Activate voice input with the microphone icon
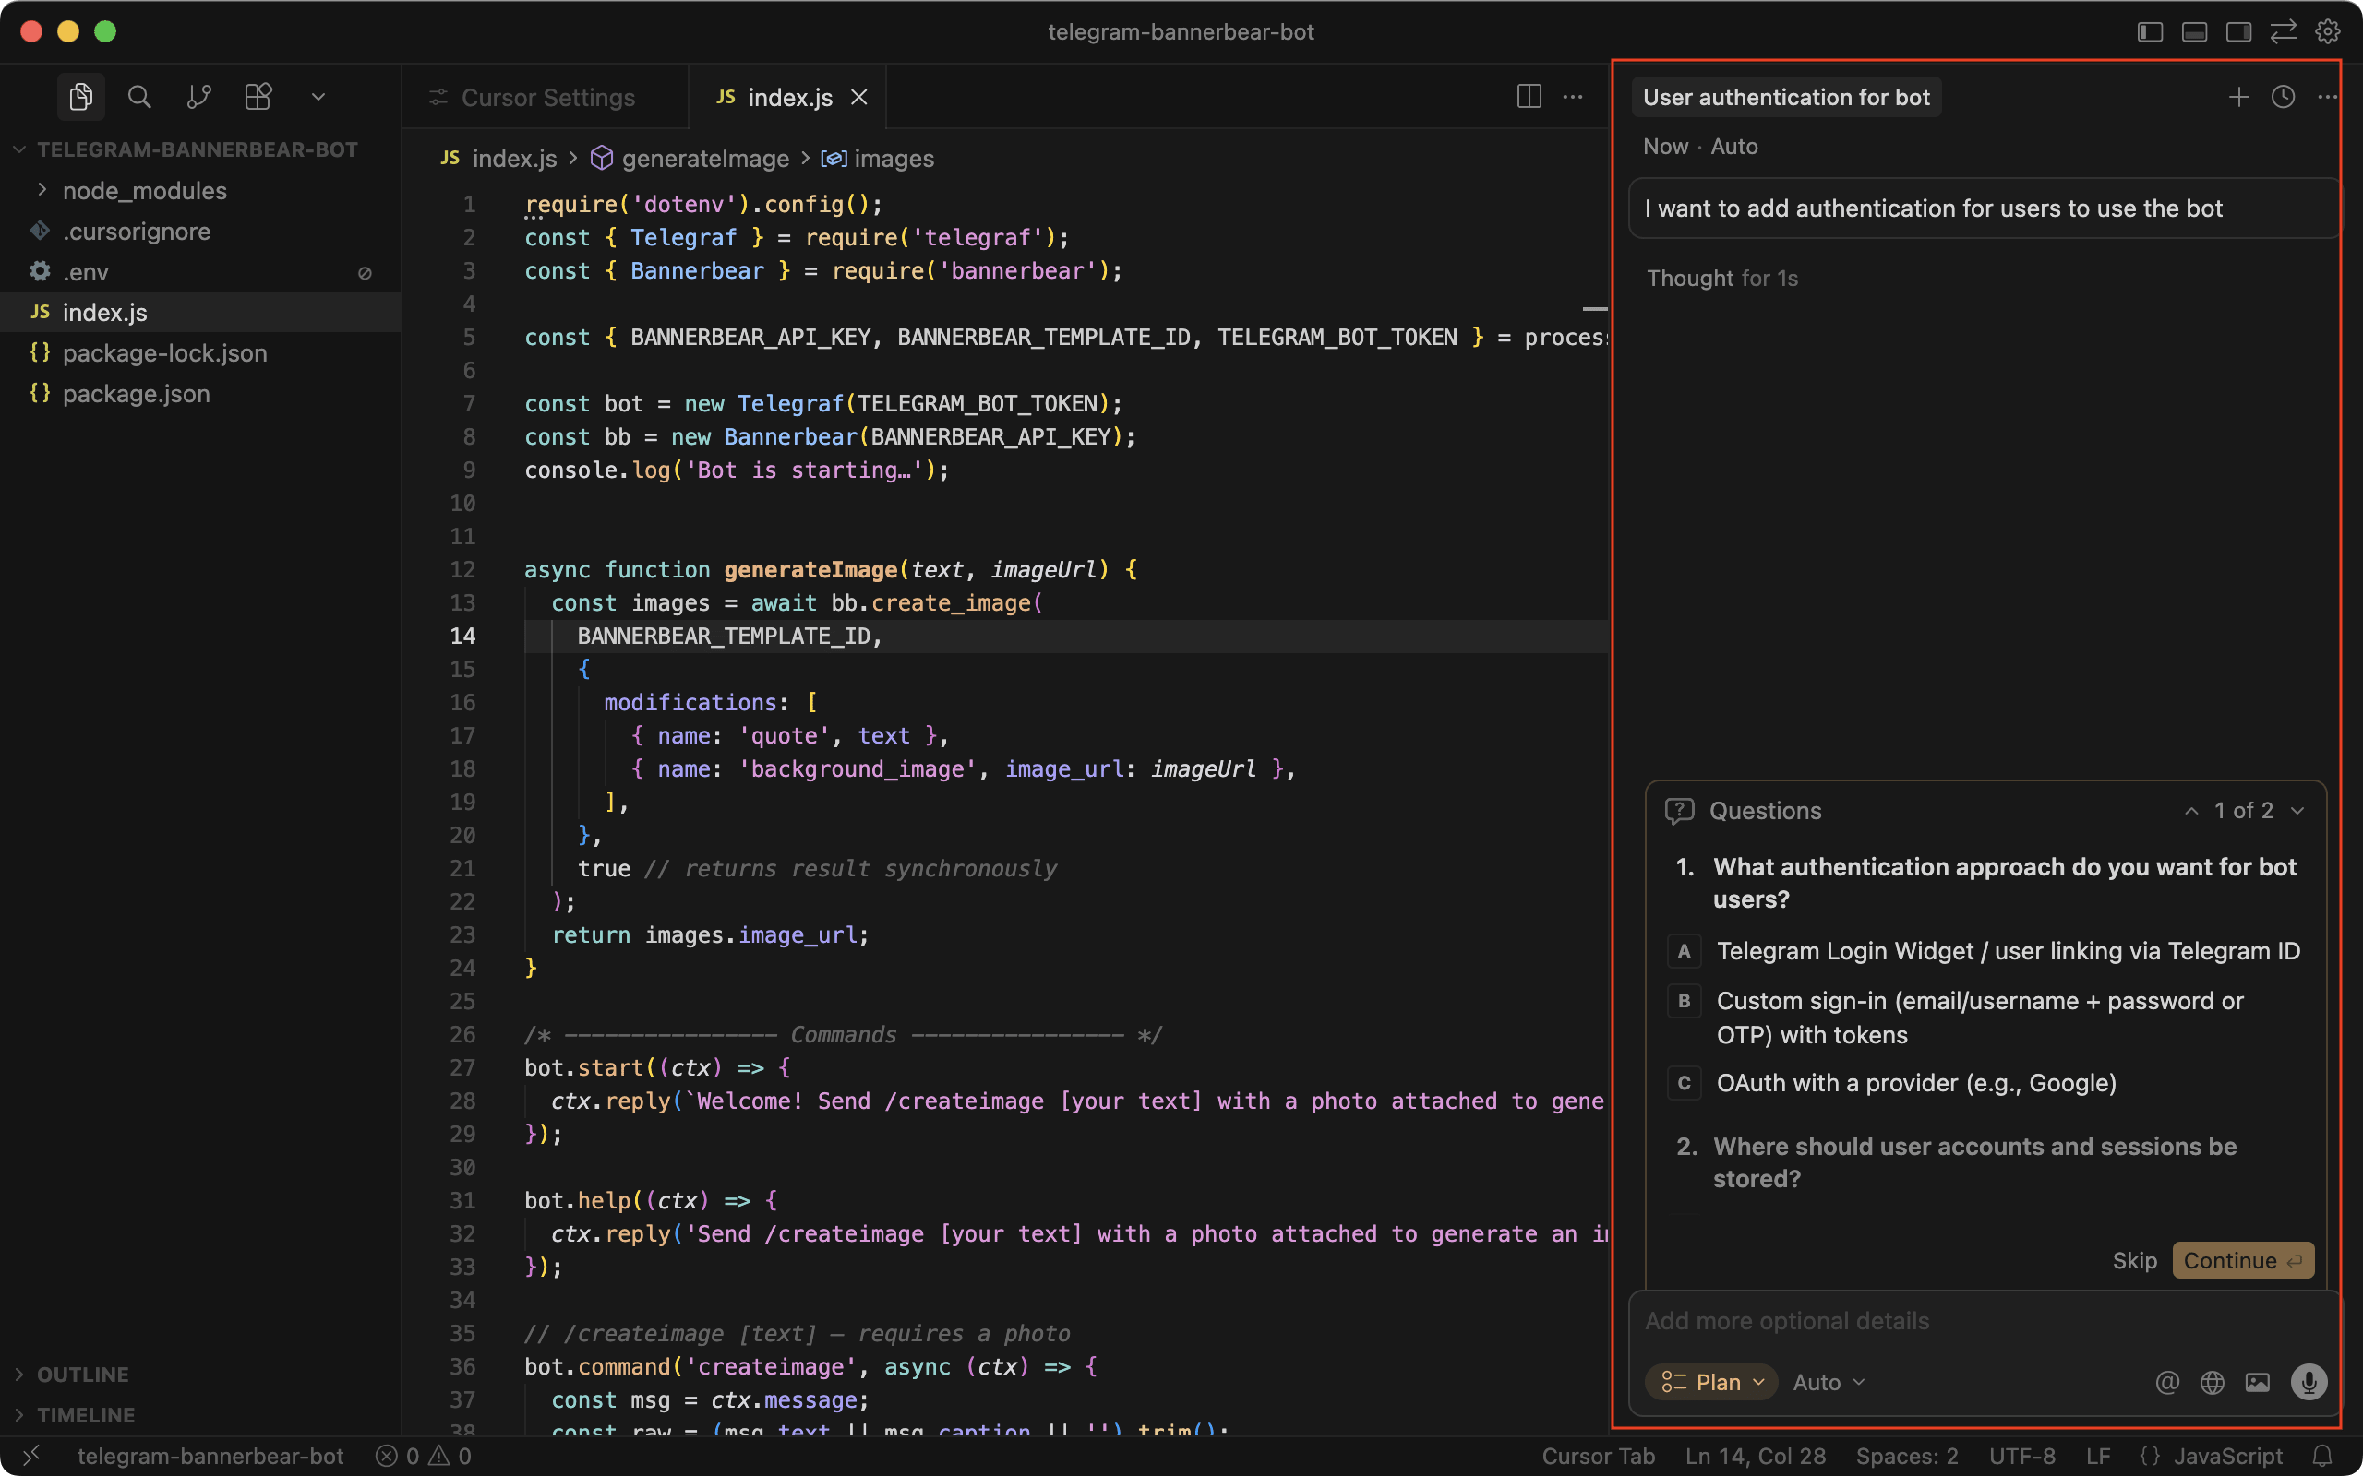 pos(2309,1381)
